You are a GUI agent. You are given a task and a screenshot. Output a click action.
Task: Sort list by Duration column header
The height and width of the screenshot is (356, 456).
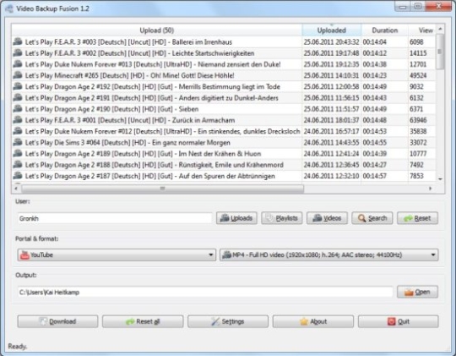click(x=384, y=30)
